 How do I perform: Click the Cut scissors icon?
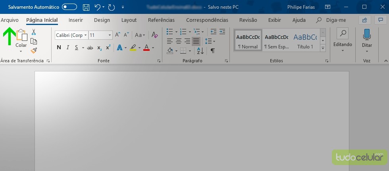[34, 32]
